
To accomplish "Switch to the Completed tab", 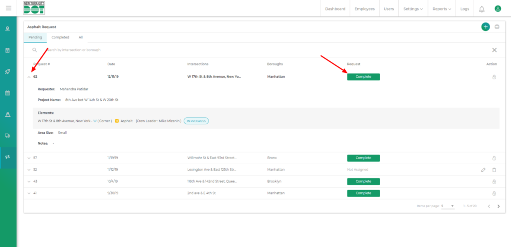I will click(60, 37).
